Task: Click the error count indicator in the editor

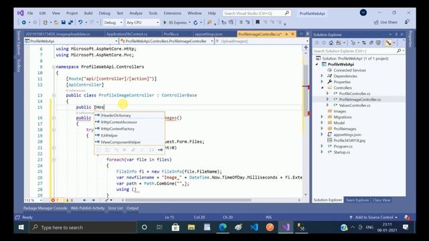Action: [55, 200]
